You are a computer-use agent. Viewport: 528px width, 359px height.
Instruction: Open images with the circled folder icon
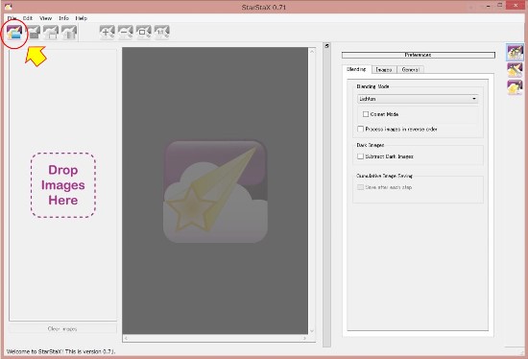14,33
